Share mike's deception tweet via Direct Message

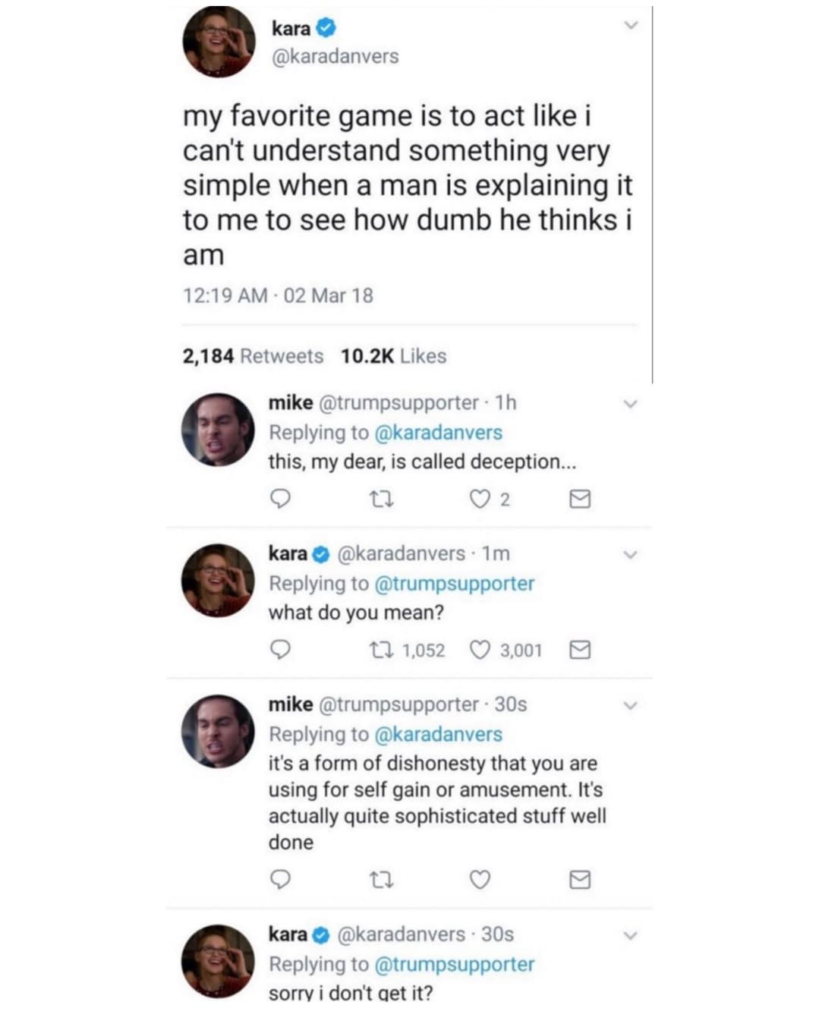(x=578, y=499)
